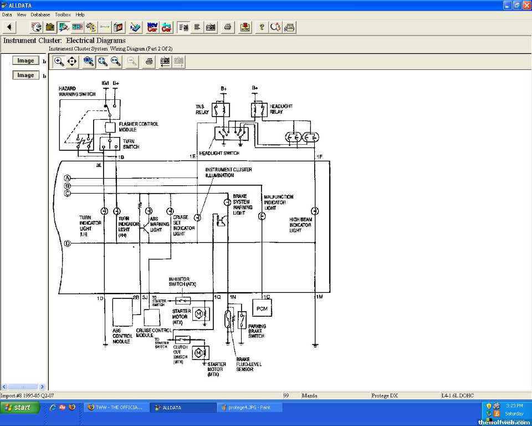Click the second Image button
The height and width of the screenshot is (426, 532).
click(x=25, y=75)
